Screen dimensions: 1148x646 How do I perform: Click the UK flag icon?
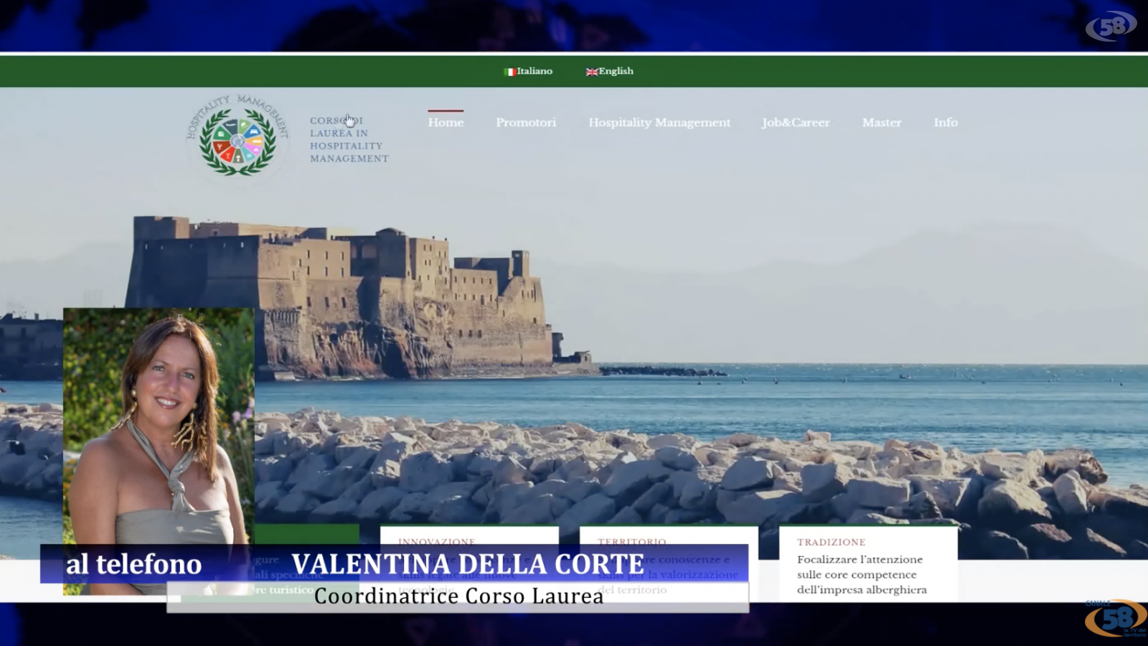592,72
